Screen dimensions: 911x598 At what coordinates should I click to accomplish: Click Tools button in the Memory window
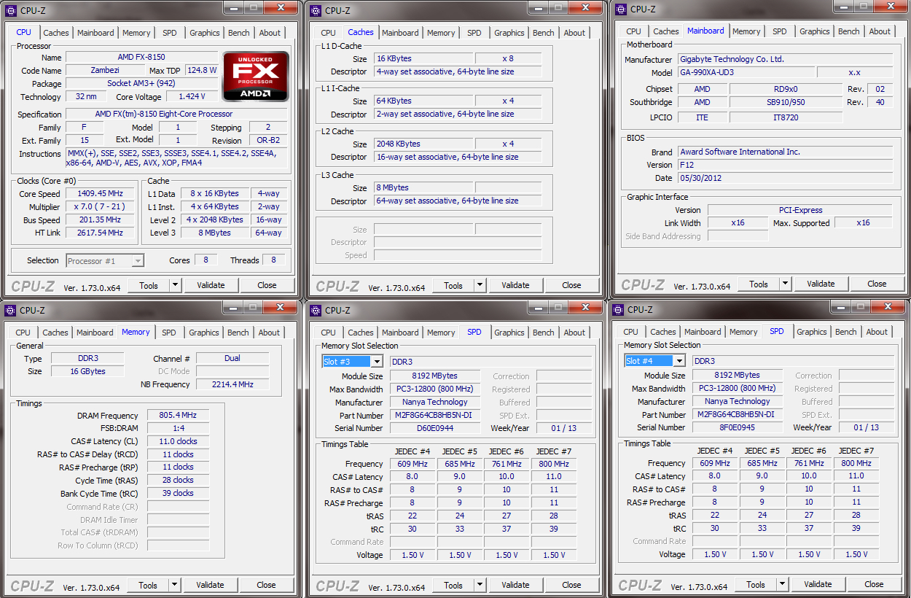click(x=148, y=585)
